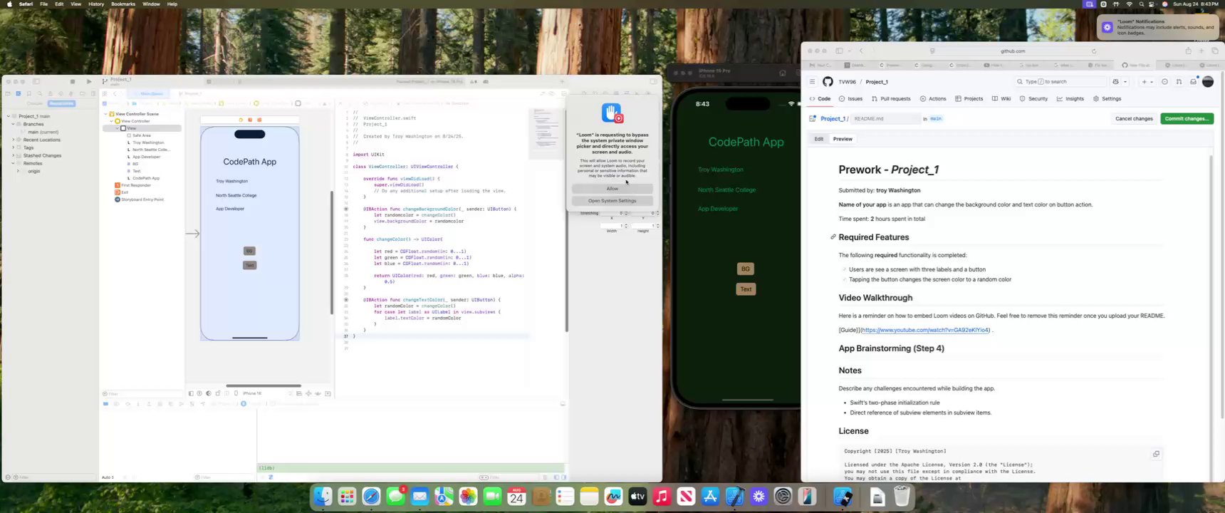Click the GitHub Octocat logo

coord(828,82)
